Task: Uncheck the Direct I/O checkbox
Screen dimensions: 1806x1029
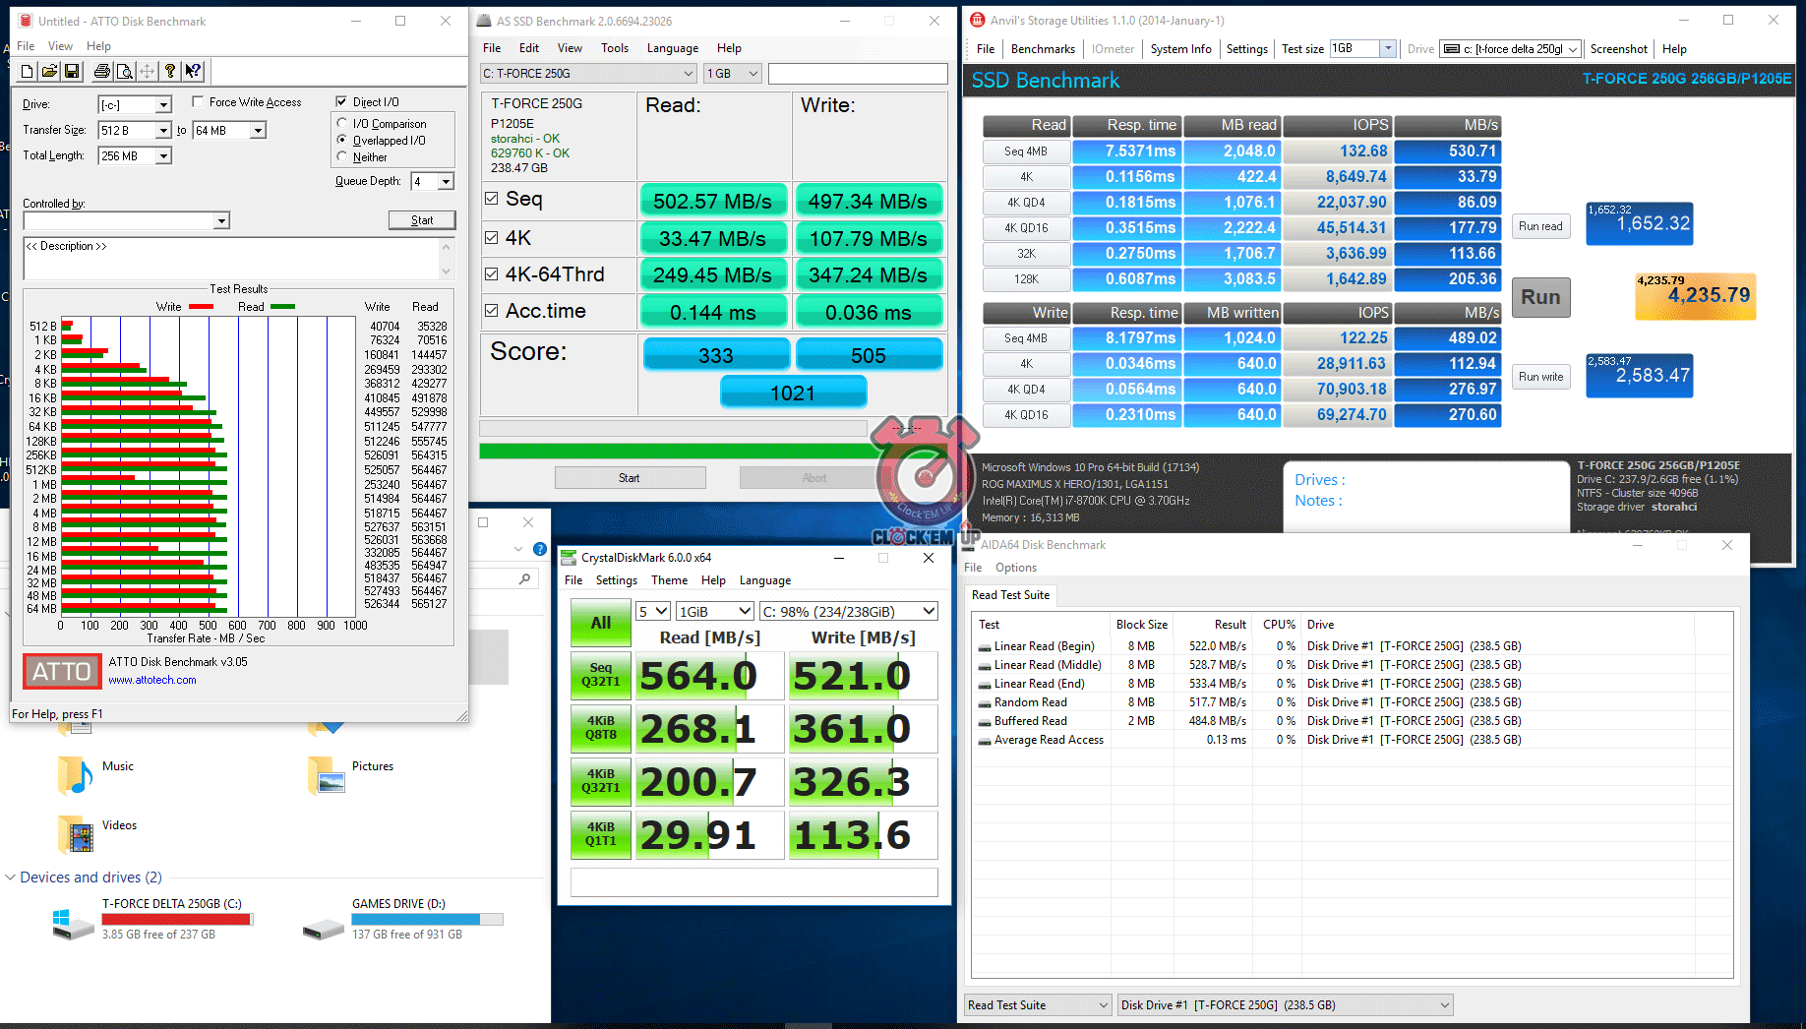Action: pos(341,101)
